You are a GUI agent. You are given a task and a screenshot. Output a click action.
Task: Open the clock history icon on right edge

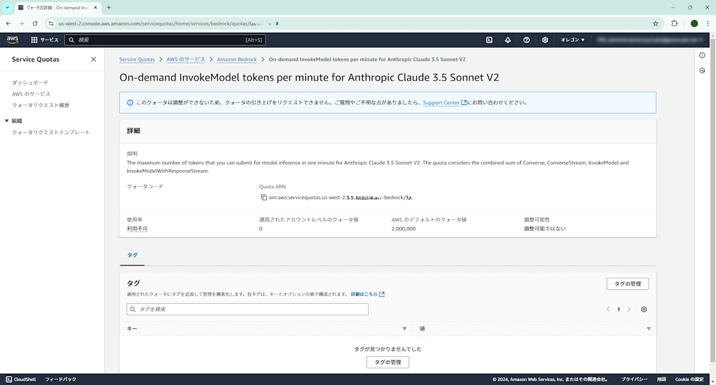[x=702, y=70]
